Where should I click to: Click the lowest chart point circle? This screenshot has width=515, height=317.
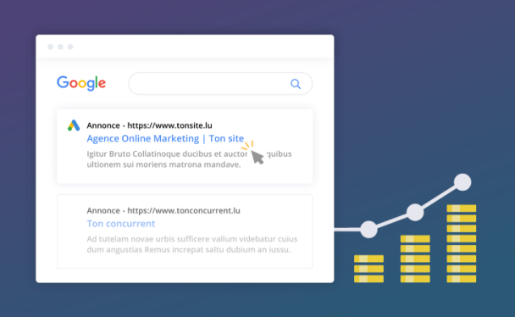(x=368, y=230)
